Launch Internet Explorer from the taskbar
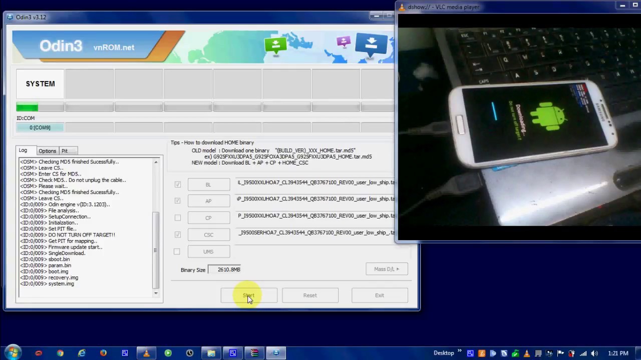Viewport: 641px width, 360px height. coord(82,353)
